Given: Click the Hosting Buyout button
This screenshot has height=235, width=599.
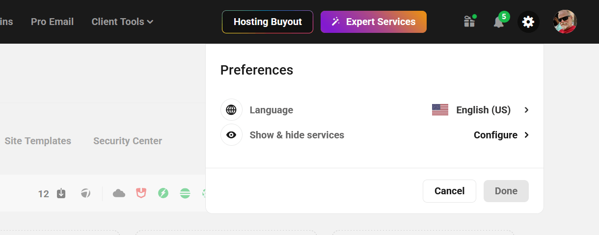Looking at the screenshot, I should click(268, 22).
